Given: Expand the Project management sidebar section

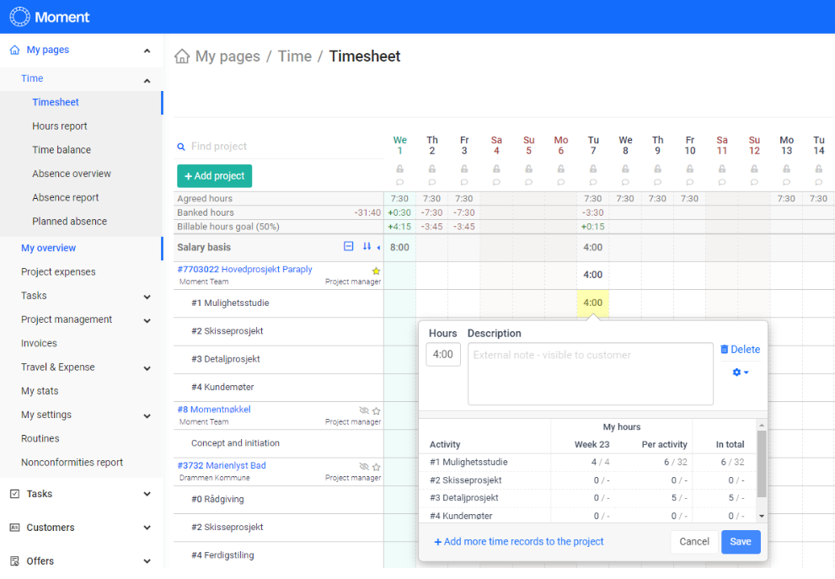Looking at the screenshot, I should point(147,320).
